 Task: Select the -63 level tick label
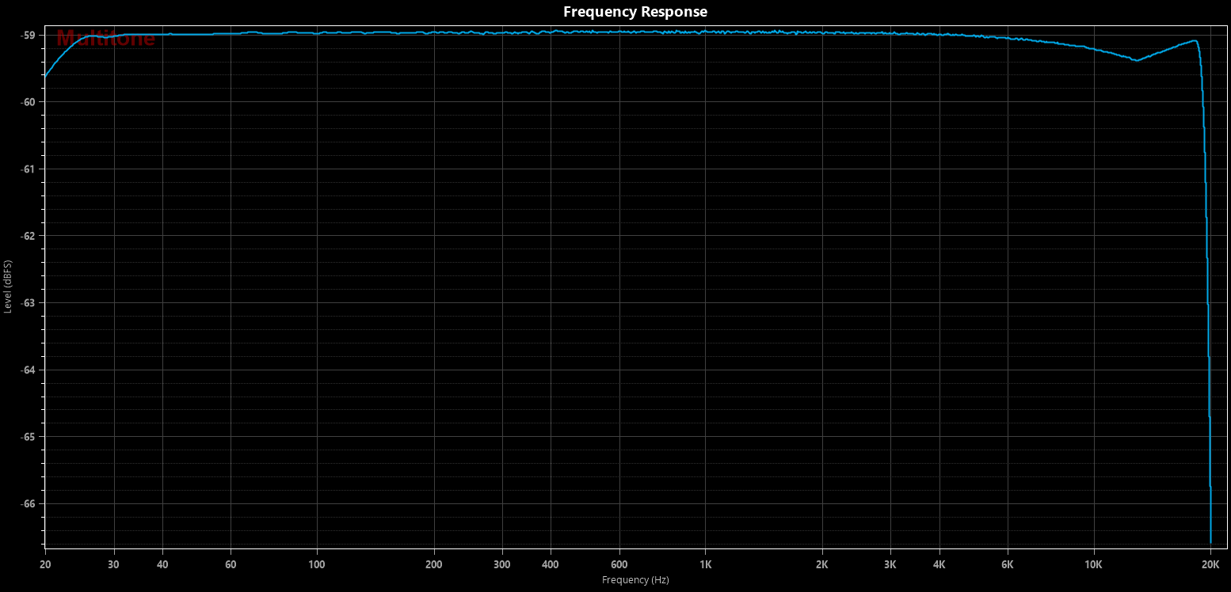[x=27, y=303]
